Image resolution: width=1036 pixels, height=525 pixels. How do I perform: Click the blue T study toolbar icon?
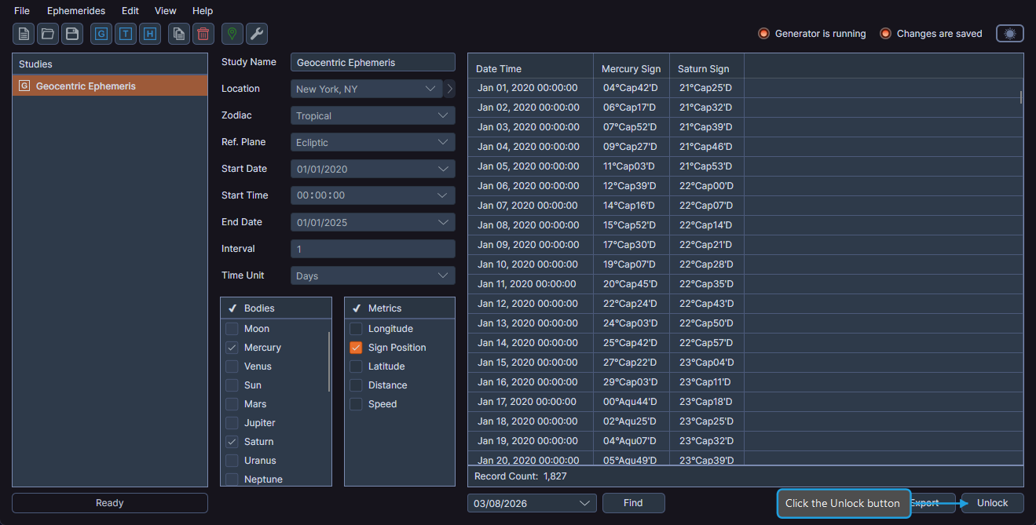126,34
